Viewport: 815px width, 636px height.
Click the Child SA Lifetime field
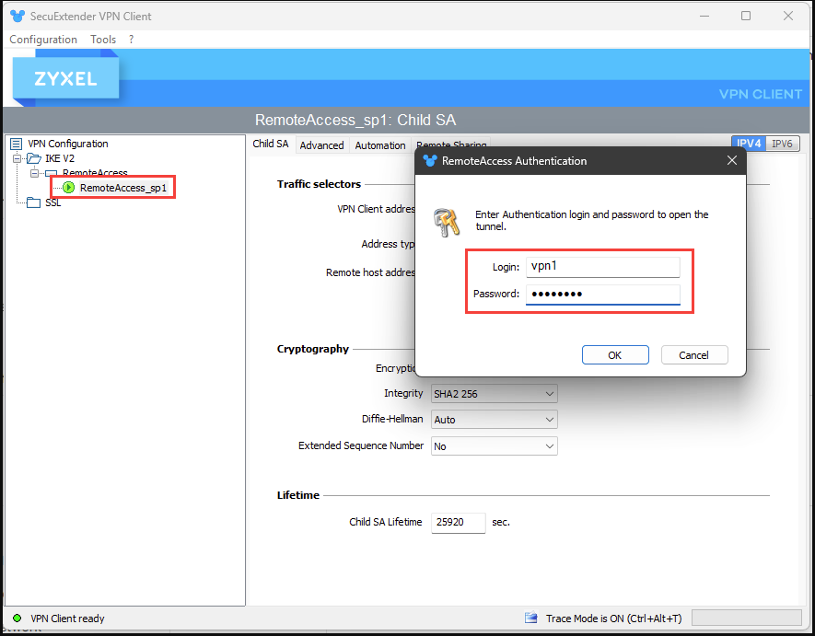pyautogui.click(x=458, y=522)
